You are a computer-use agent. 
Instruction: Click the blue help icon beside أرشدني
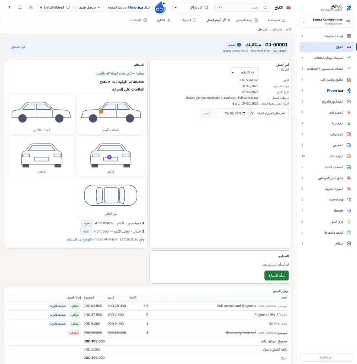click(239, 45)
